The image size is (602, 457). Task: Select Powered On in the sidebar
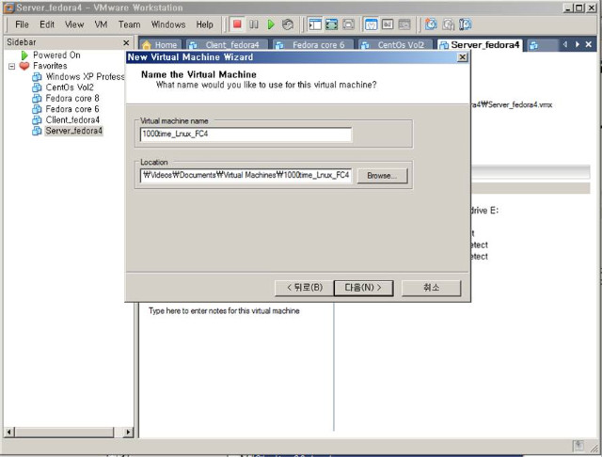[x=56, y=55]
